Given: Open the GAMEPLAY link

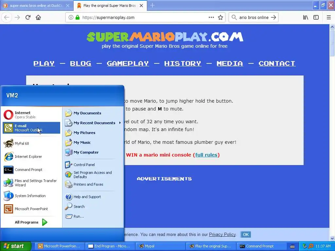Looking at the screenshot, I should [x=128, y=63].
